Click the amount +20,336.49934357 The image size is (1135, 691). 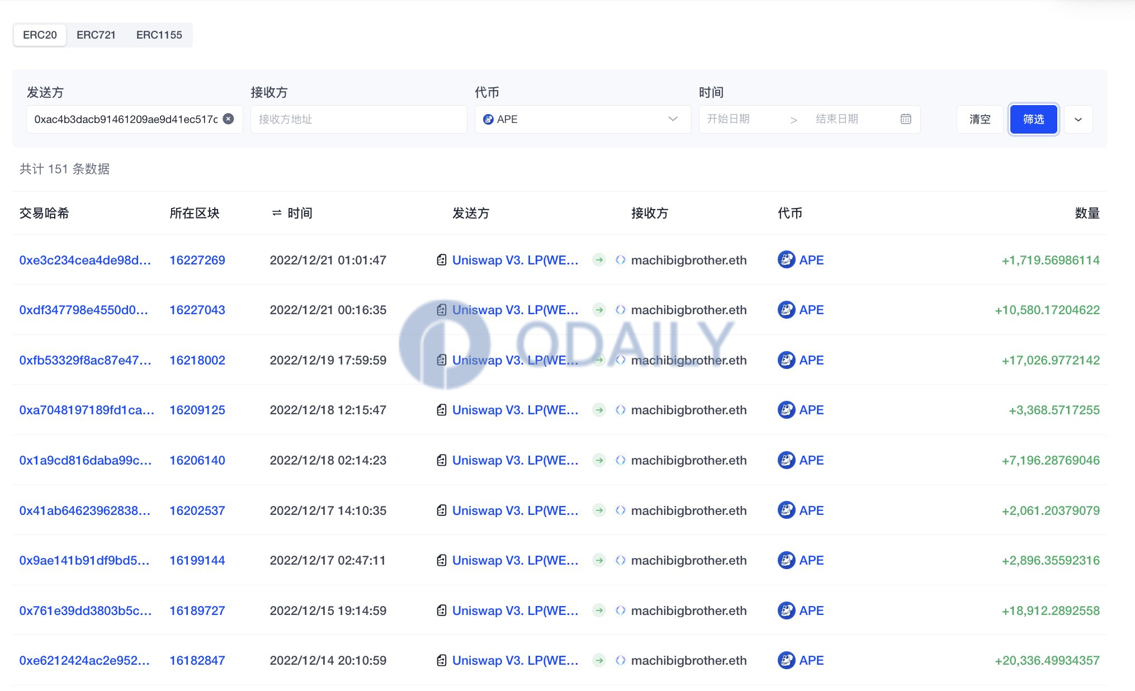click(x=1047, y=660)
